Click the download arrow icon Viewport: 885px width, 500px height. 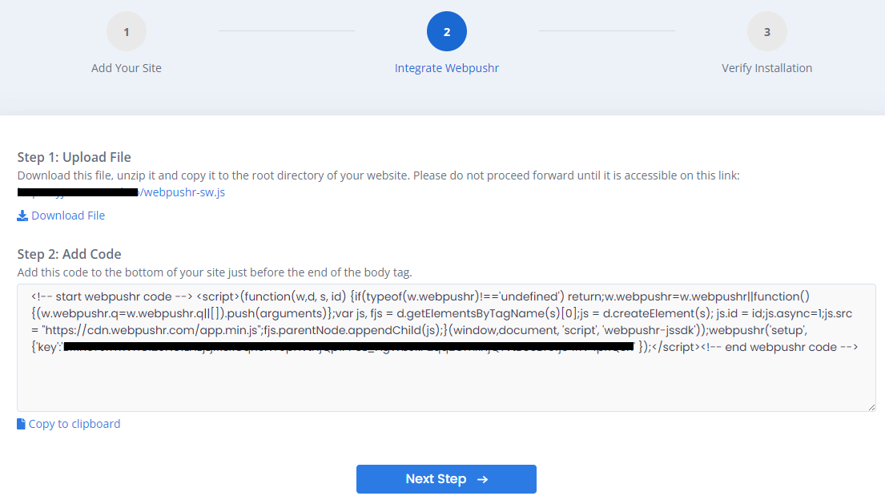(x=22, y=216)
